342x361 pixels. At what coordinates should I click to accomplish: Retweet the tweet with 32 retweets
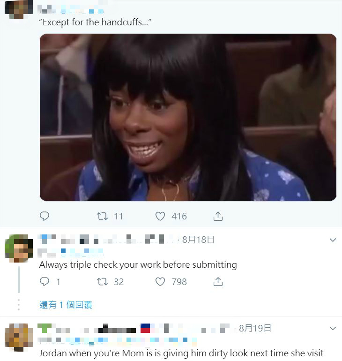(x=102, y=282)
